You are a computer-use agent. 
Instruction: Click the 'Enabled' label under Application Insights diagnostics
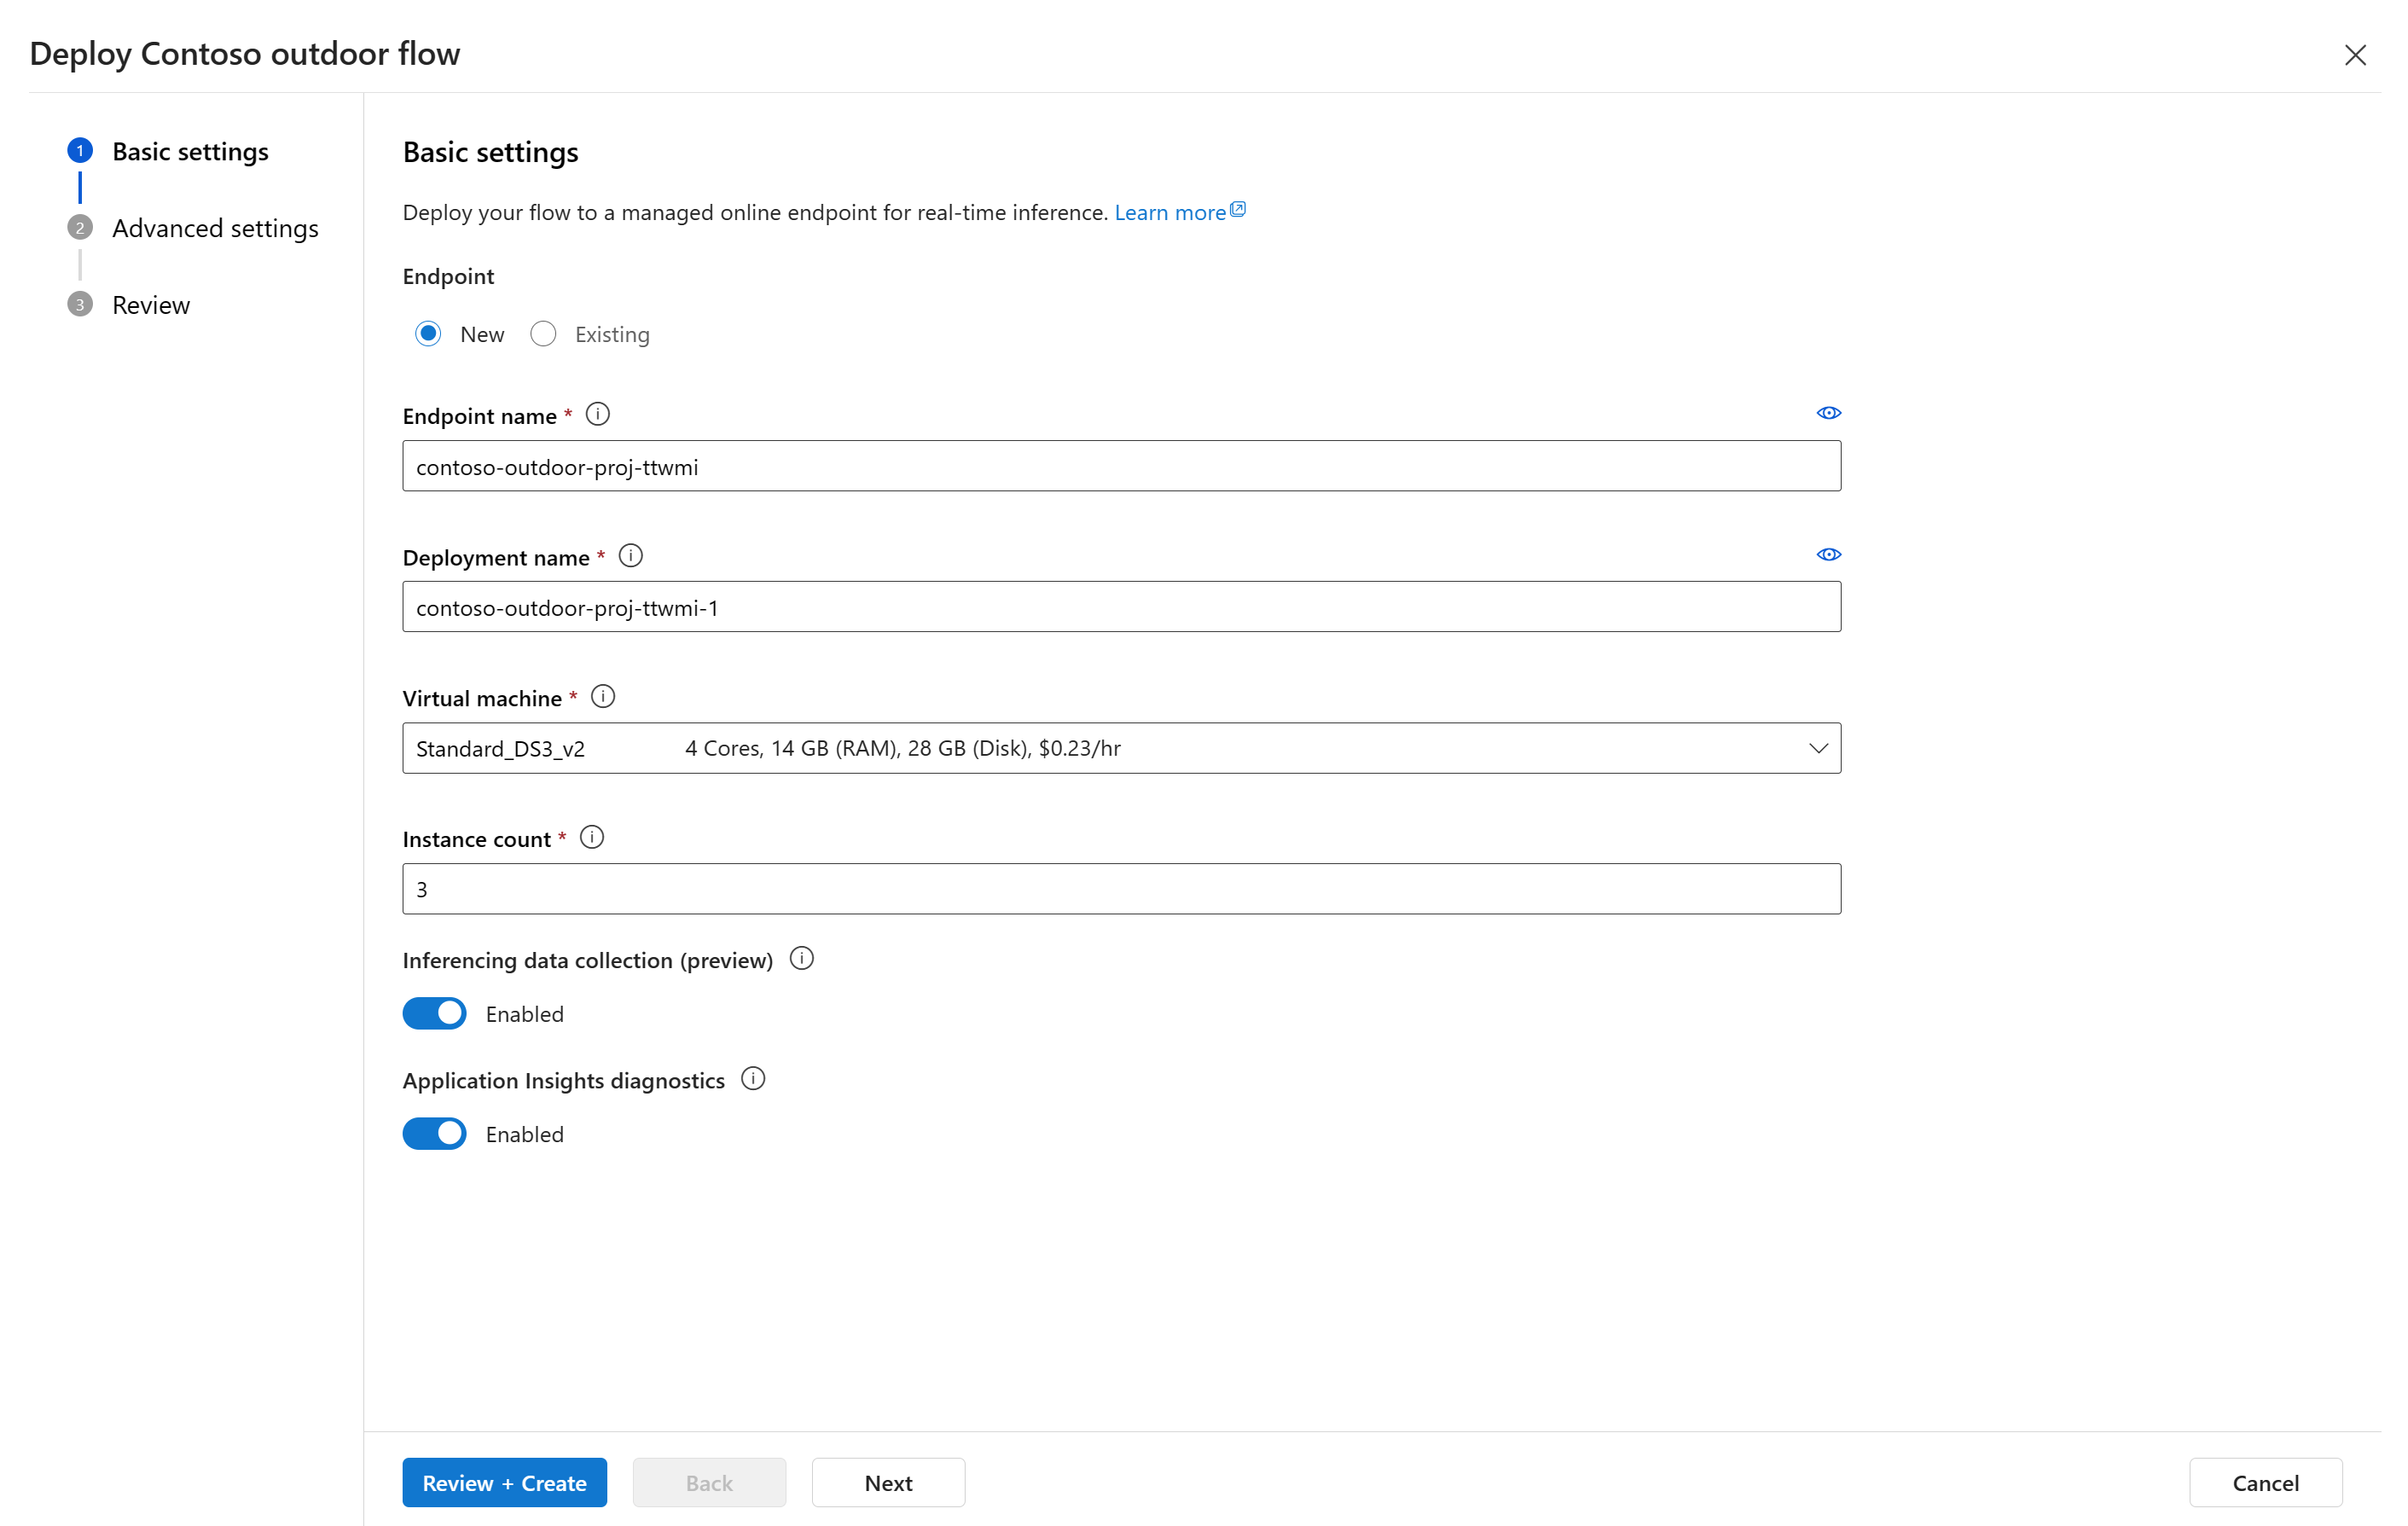524,1134
